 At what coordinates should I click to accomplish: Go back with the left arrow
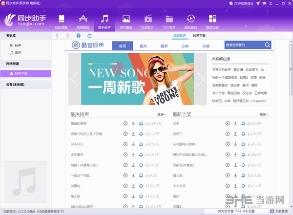click(x=57, y=36)
